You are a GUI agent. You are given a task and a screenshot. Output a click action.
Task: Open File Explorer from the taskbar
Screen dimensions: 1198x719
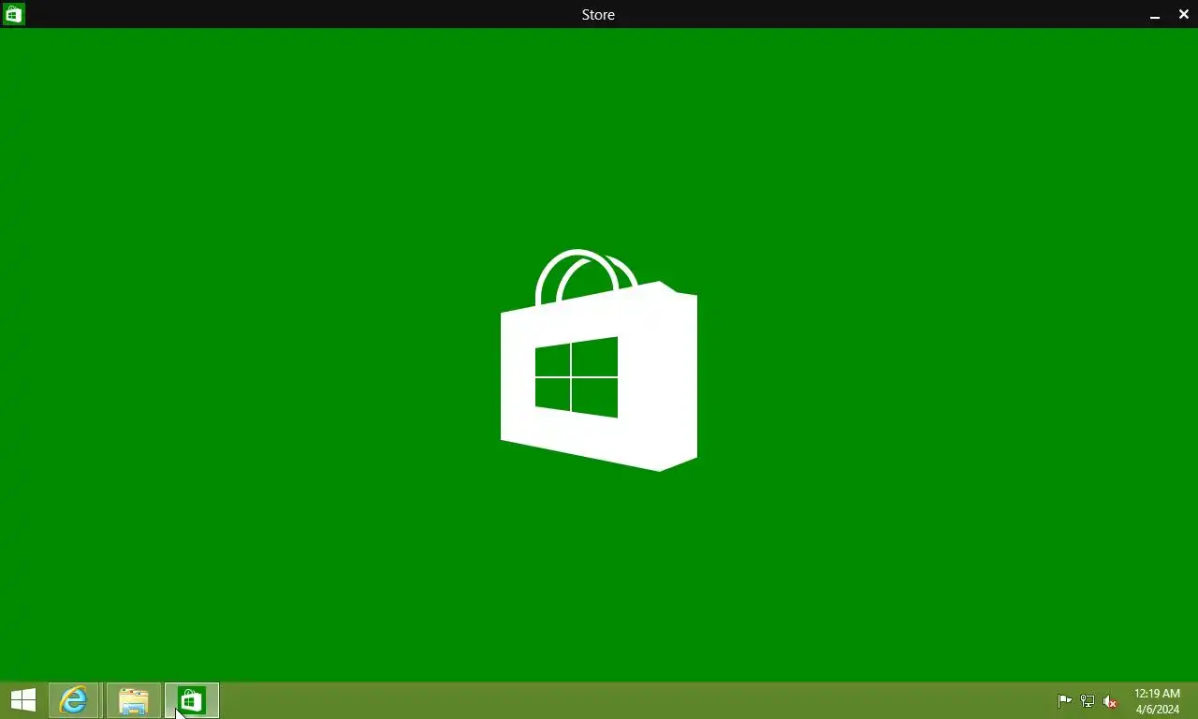click(134, 700)
